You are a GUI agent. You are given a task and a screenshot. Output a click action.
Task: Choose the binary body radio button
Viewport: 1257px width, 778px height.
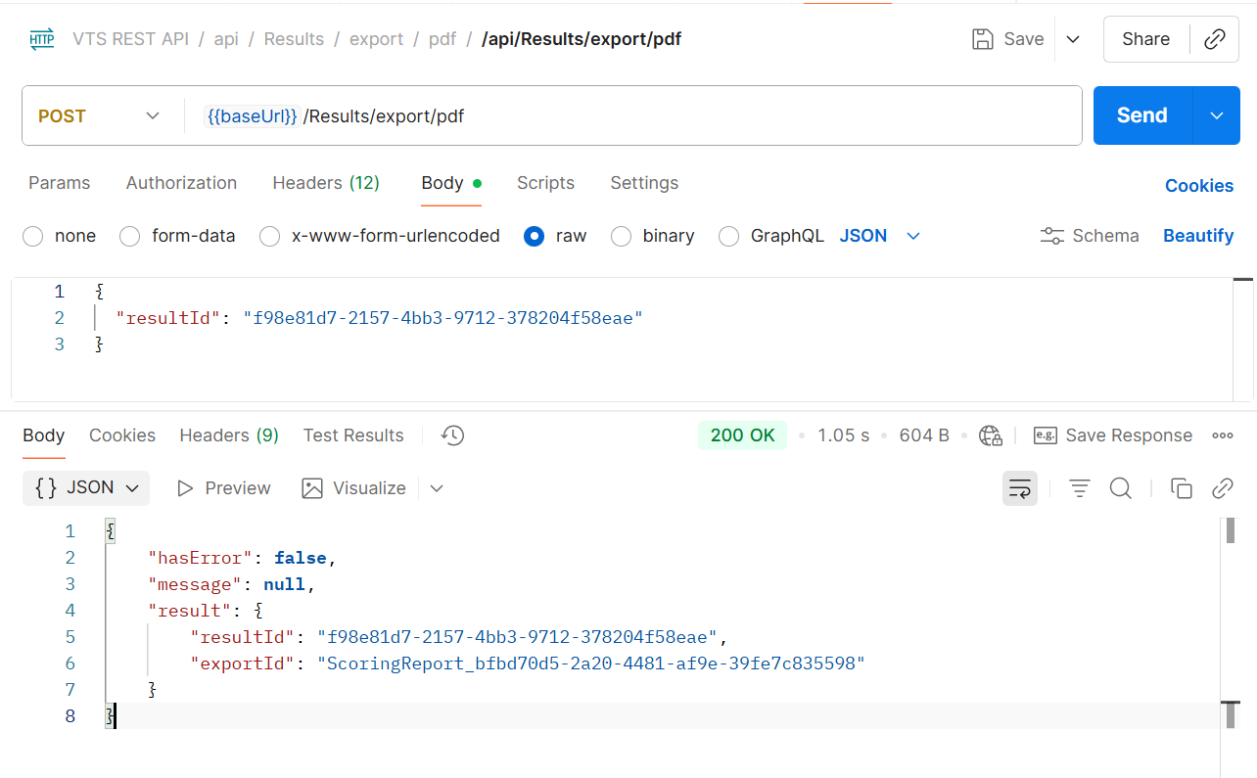pos(621,236)
